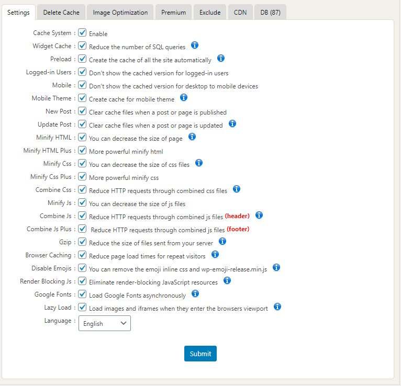Image resolution: width=401 pixels, height=386 pixels.
Task: Click the Mobile Theme info icon
Action: [x=184, y=98]
